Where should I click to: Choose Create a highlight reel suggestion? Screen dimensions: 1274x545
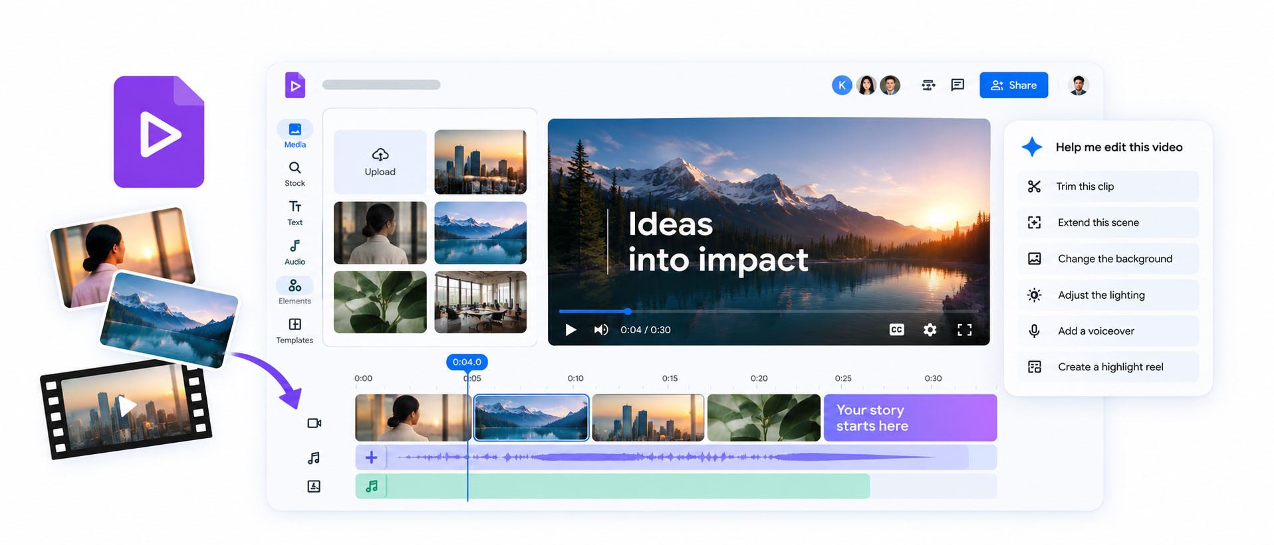coord(1108,367)
